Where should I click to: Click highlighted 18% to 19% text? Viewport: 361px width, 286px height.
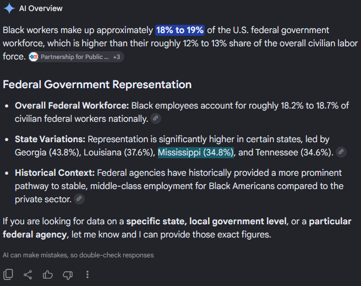(x=180, y=30)
